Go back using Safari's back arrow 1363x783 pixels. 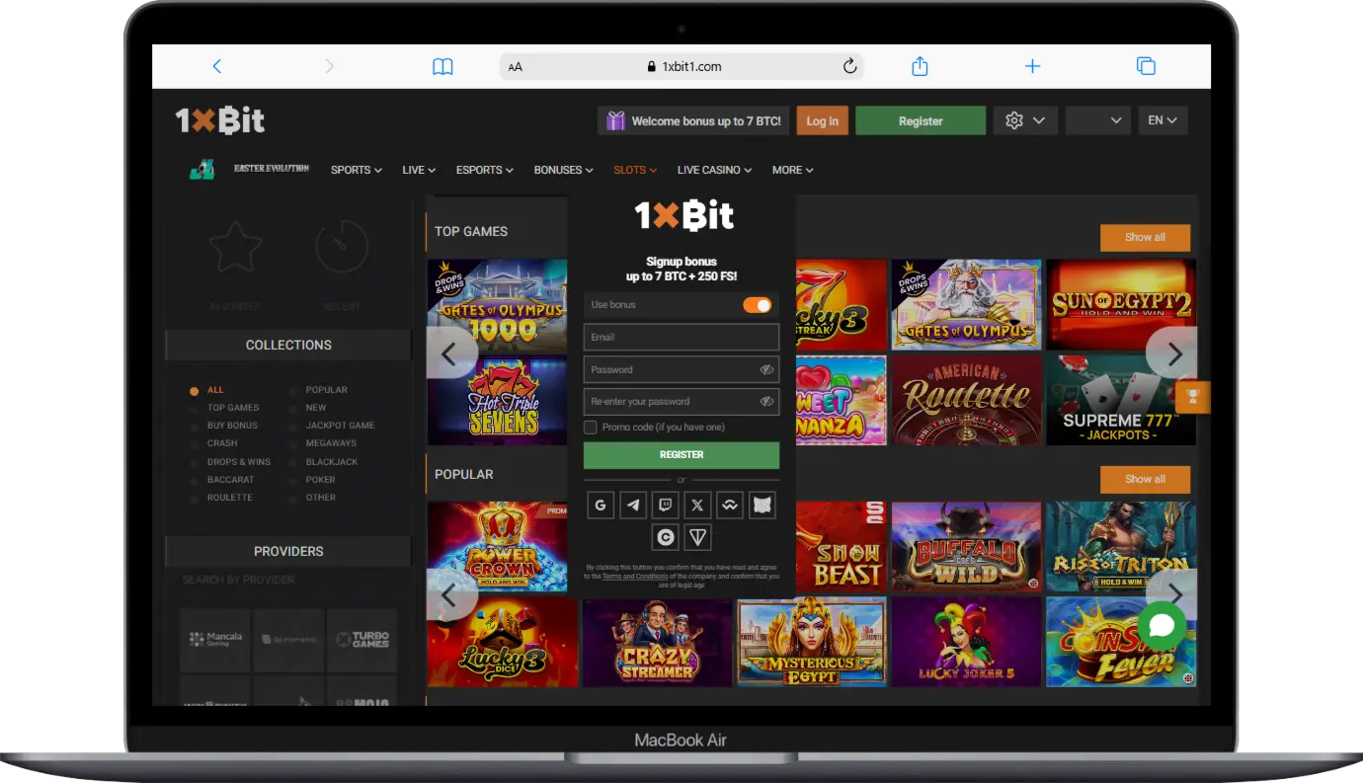click(x=217, y=66)
